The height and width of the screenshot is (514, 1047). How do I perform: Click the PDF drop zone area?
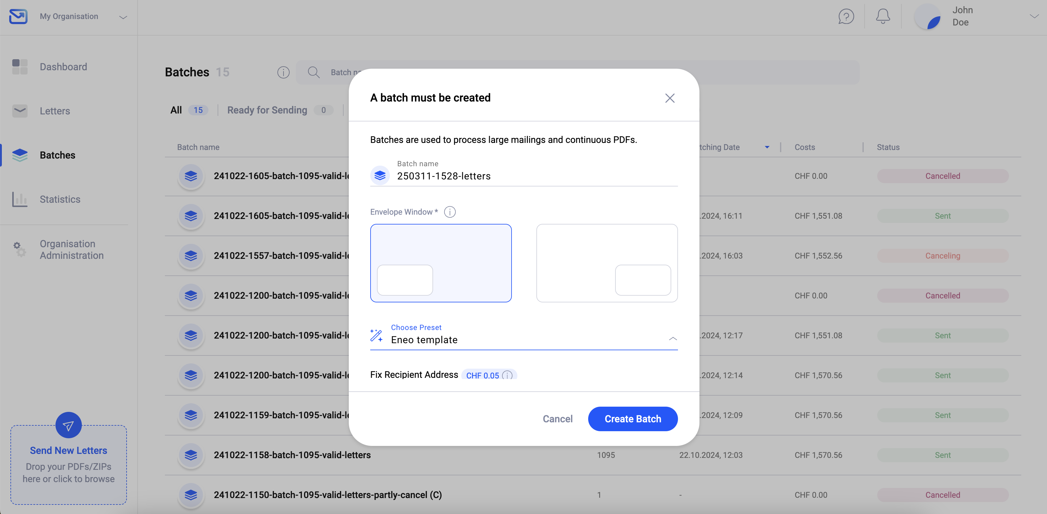click(68, 465)
